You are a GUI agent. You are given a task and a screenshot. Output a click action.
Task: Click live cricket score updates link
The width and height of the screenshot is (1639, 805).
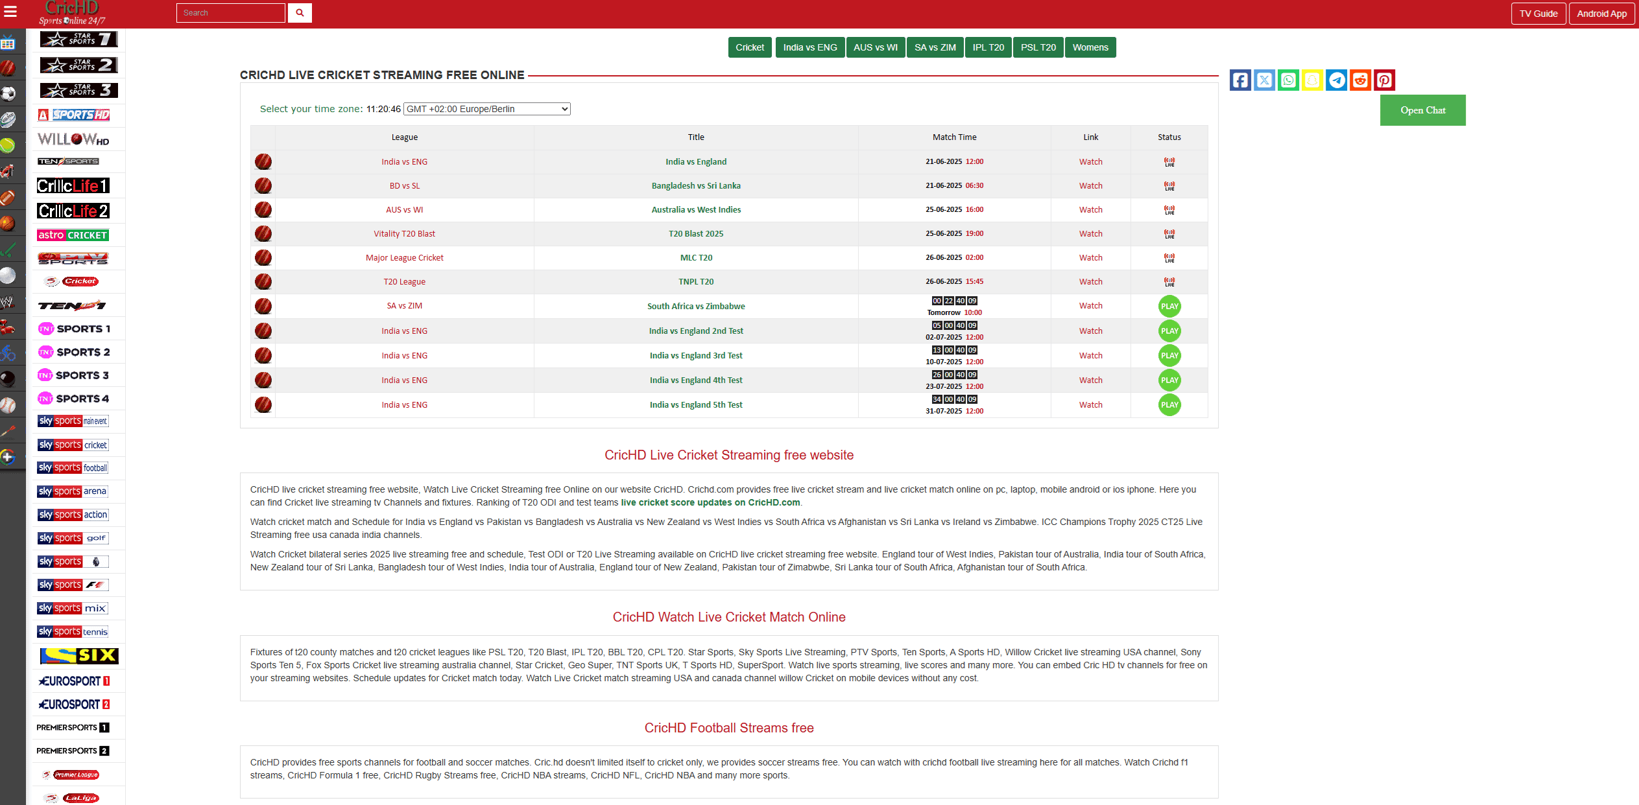(710, 502)
